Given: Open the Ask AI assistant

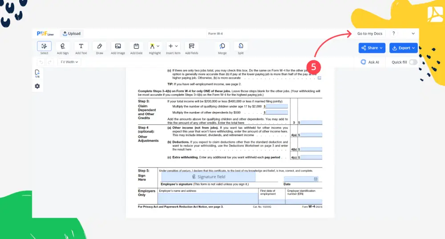Looking at the screenshot, I should coord(370,62).
